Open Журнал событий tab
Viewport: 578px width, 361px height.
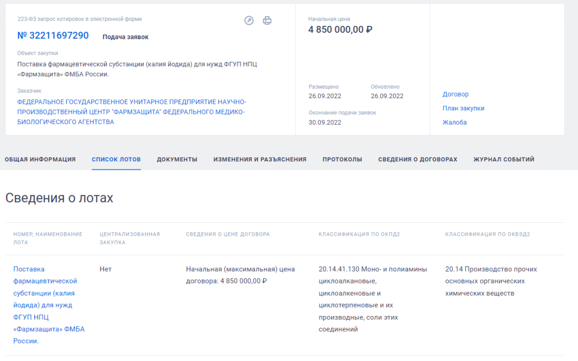click(x=504, y=159)
